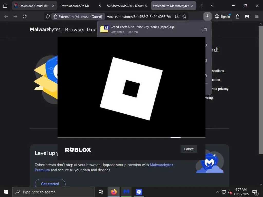Viewport: 263px width, 197px height.
Task: Click the Get started button
Action: pos(50,184)
